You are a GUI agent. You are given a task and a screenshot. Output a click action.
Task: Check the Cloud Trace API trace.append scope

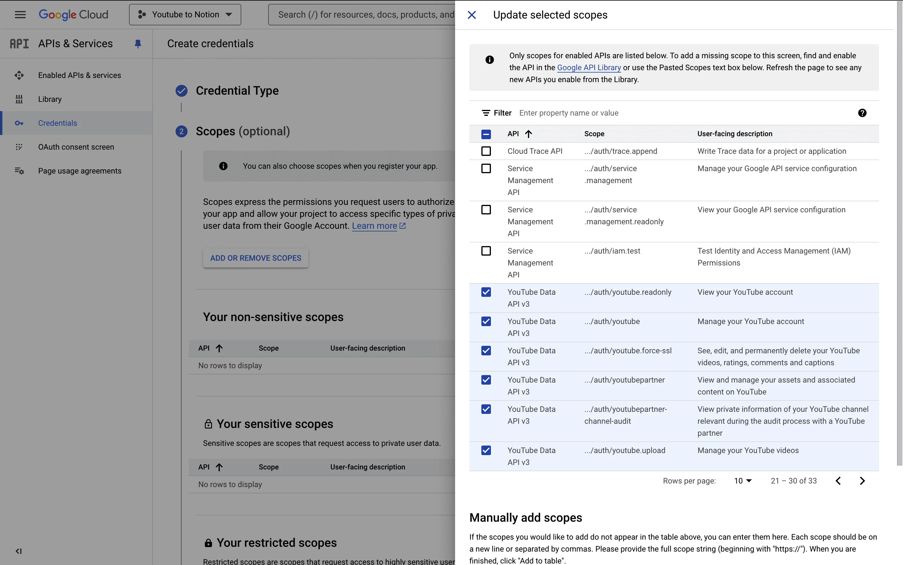486,151
